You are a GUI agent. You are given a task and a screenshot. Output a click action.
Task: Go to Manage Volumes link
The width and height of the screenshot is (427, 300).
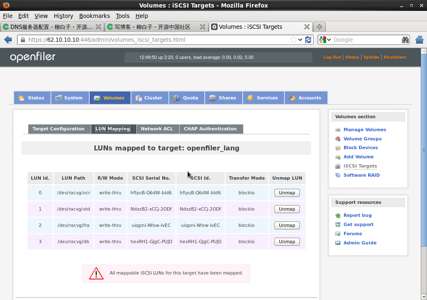[x=364, y=130]
